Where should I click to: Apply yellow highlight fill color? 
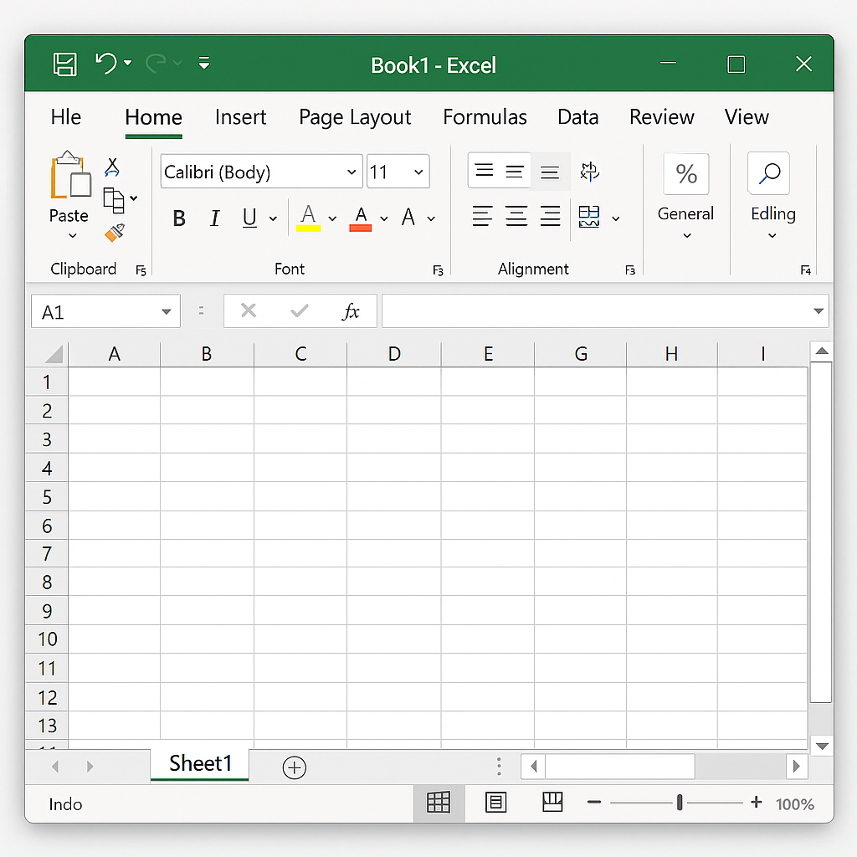308,218
